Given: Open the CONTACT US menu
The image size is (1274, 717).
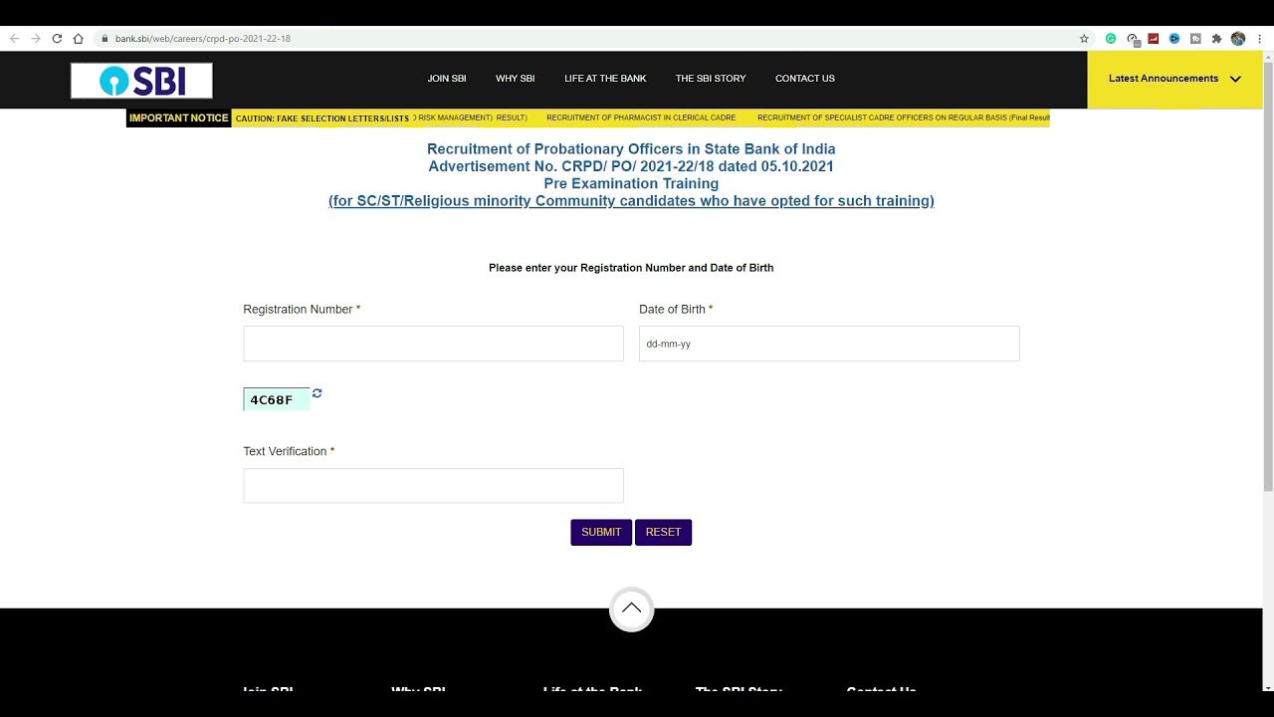Looking at the screenshot, I should click(x=805, y=79).
